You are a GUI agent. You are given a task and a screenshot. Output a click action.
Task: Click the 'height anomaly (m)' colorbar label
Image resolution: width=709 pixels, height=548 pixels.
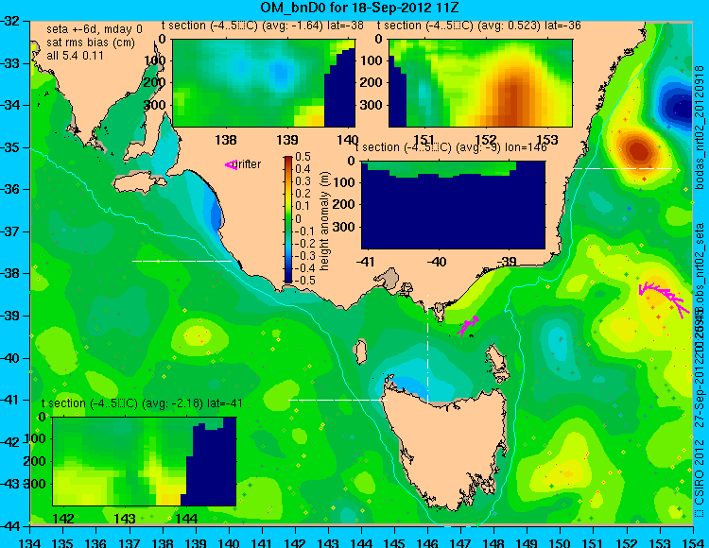pyautogui.click(x=324, y=222)
